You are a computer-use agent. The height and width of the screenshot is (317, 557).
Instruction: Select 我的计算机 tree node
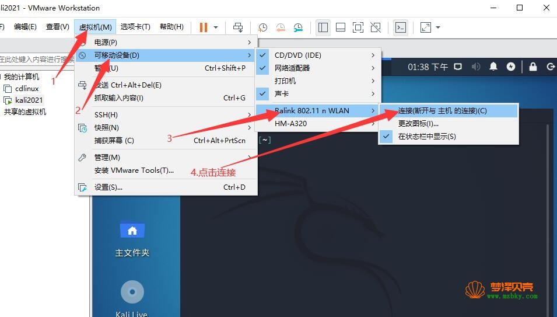point(22,76)
